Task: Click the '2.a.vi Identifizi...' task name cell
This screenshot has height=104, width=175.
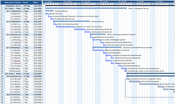Action: (14, 92)
